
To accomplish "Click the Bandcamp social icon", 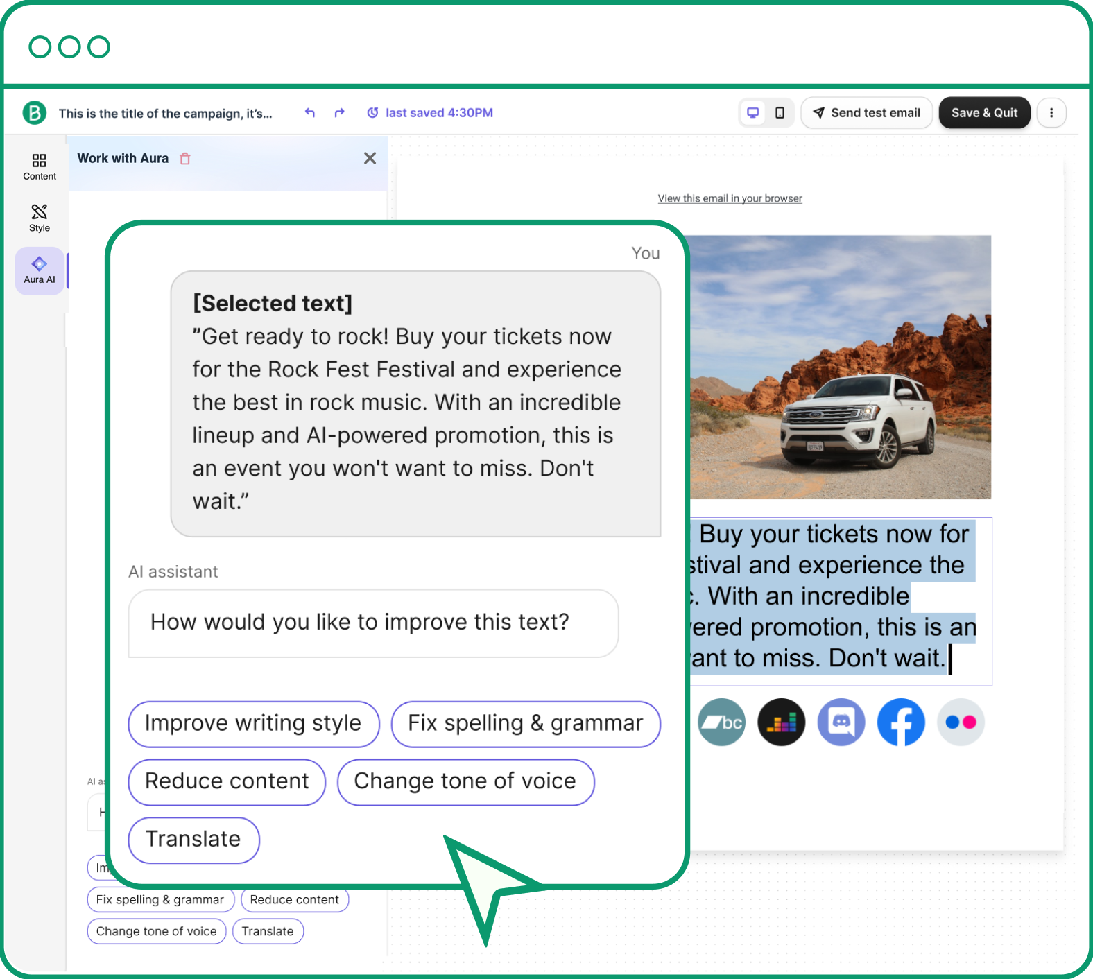I will [721, 722].
